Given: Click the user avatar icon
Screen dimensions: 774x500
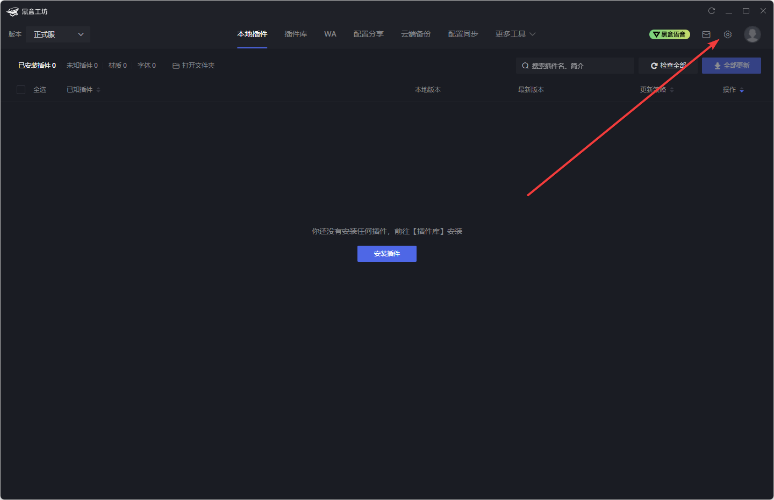Looking at the screenshot, I should tap(752, 34).
